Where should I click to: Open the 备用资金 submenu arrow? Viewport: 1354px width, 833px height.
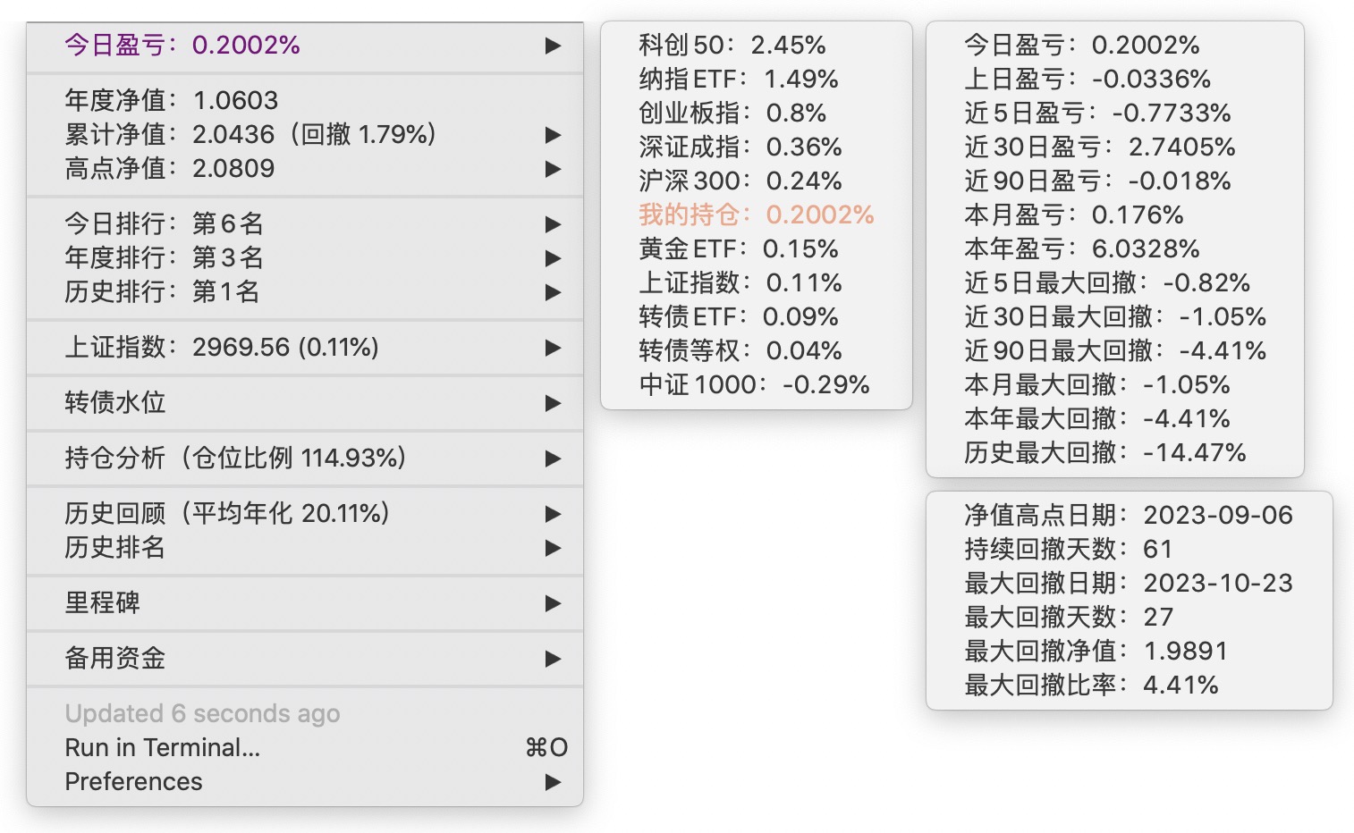coord(553,659)
